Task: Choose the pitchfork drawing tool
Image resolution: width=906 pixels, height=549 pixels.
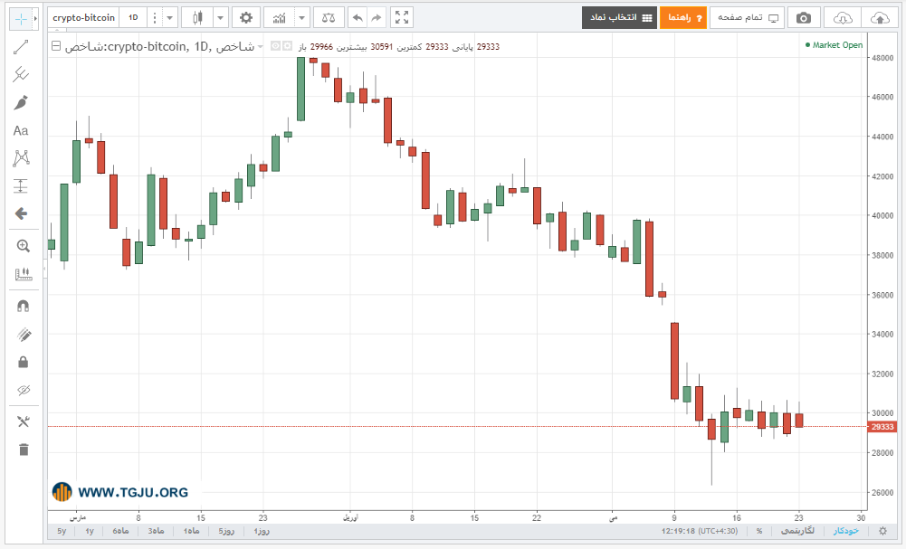Action: coord(21,74)
